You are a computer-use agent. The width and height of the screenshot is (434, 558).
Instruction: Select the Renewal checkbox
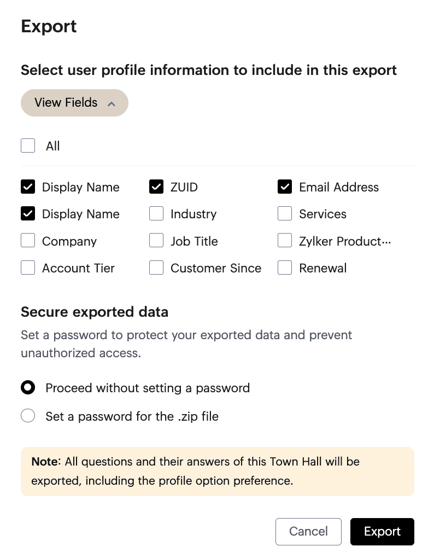pyautogui.click(x=285, y=268)
